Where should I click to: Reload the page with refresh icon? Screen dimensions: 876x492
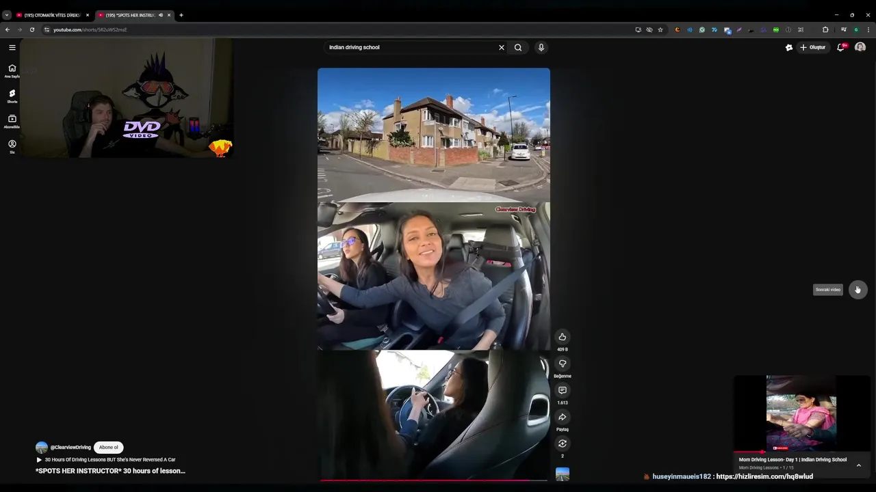click(x=31, y=29)
